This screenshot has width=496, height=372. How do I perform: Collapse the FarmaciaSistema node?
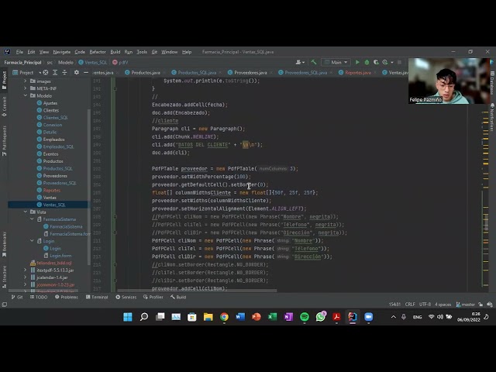(x=32, y=219)
